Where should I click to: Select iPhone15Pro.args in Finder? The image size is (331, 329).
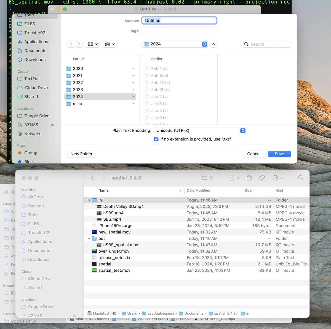tap(196, 226)
